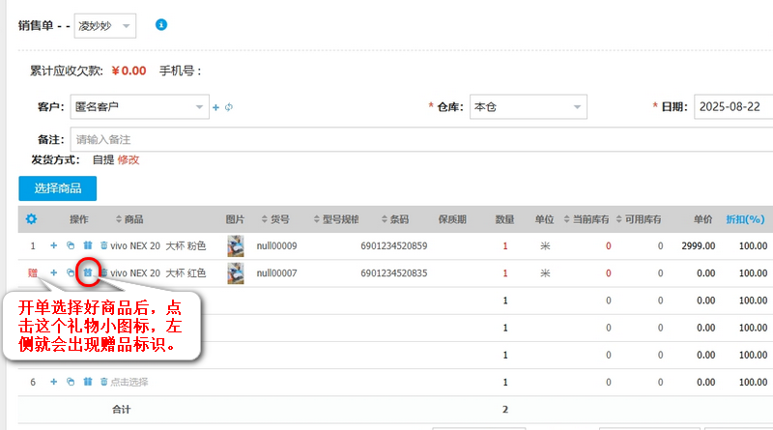Expand the 客户 匿名客户 dropdown
This screenshot has height=430, width=773.
(x=139, y=107)
